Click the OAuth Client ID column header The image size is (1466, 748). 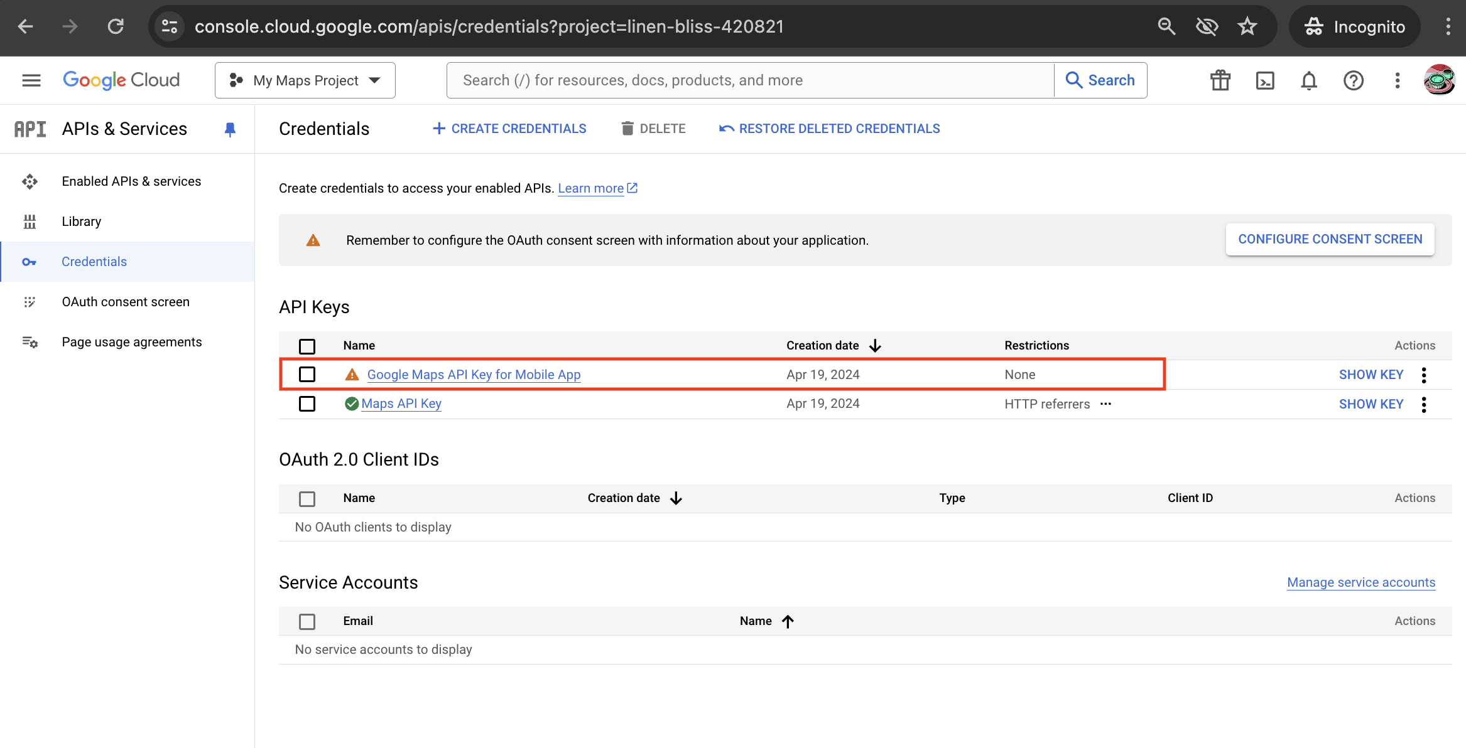point(1190,498)
